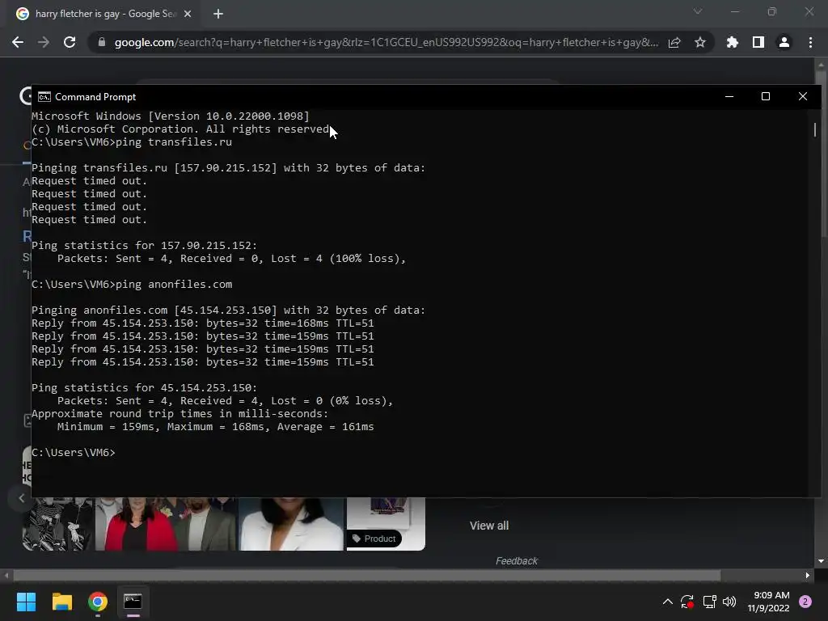Bookmark this page with the star icon
Screen dimensions: 828x621
point(700,42)
